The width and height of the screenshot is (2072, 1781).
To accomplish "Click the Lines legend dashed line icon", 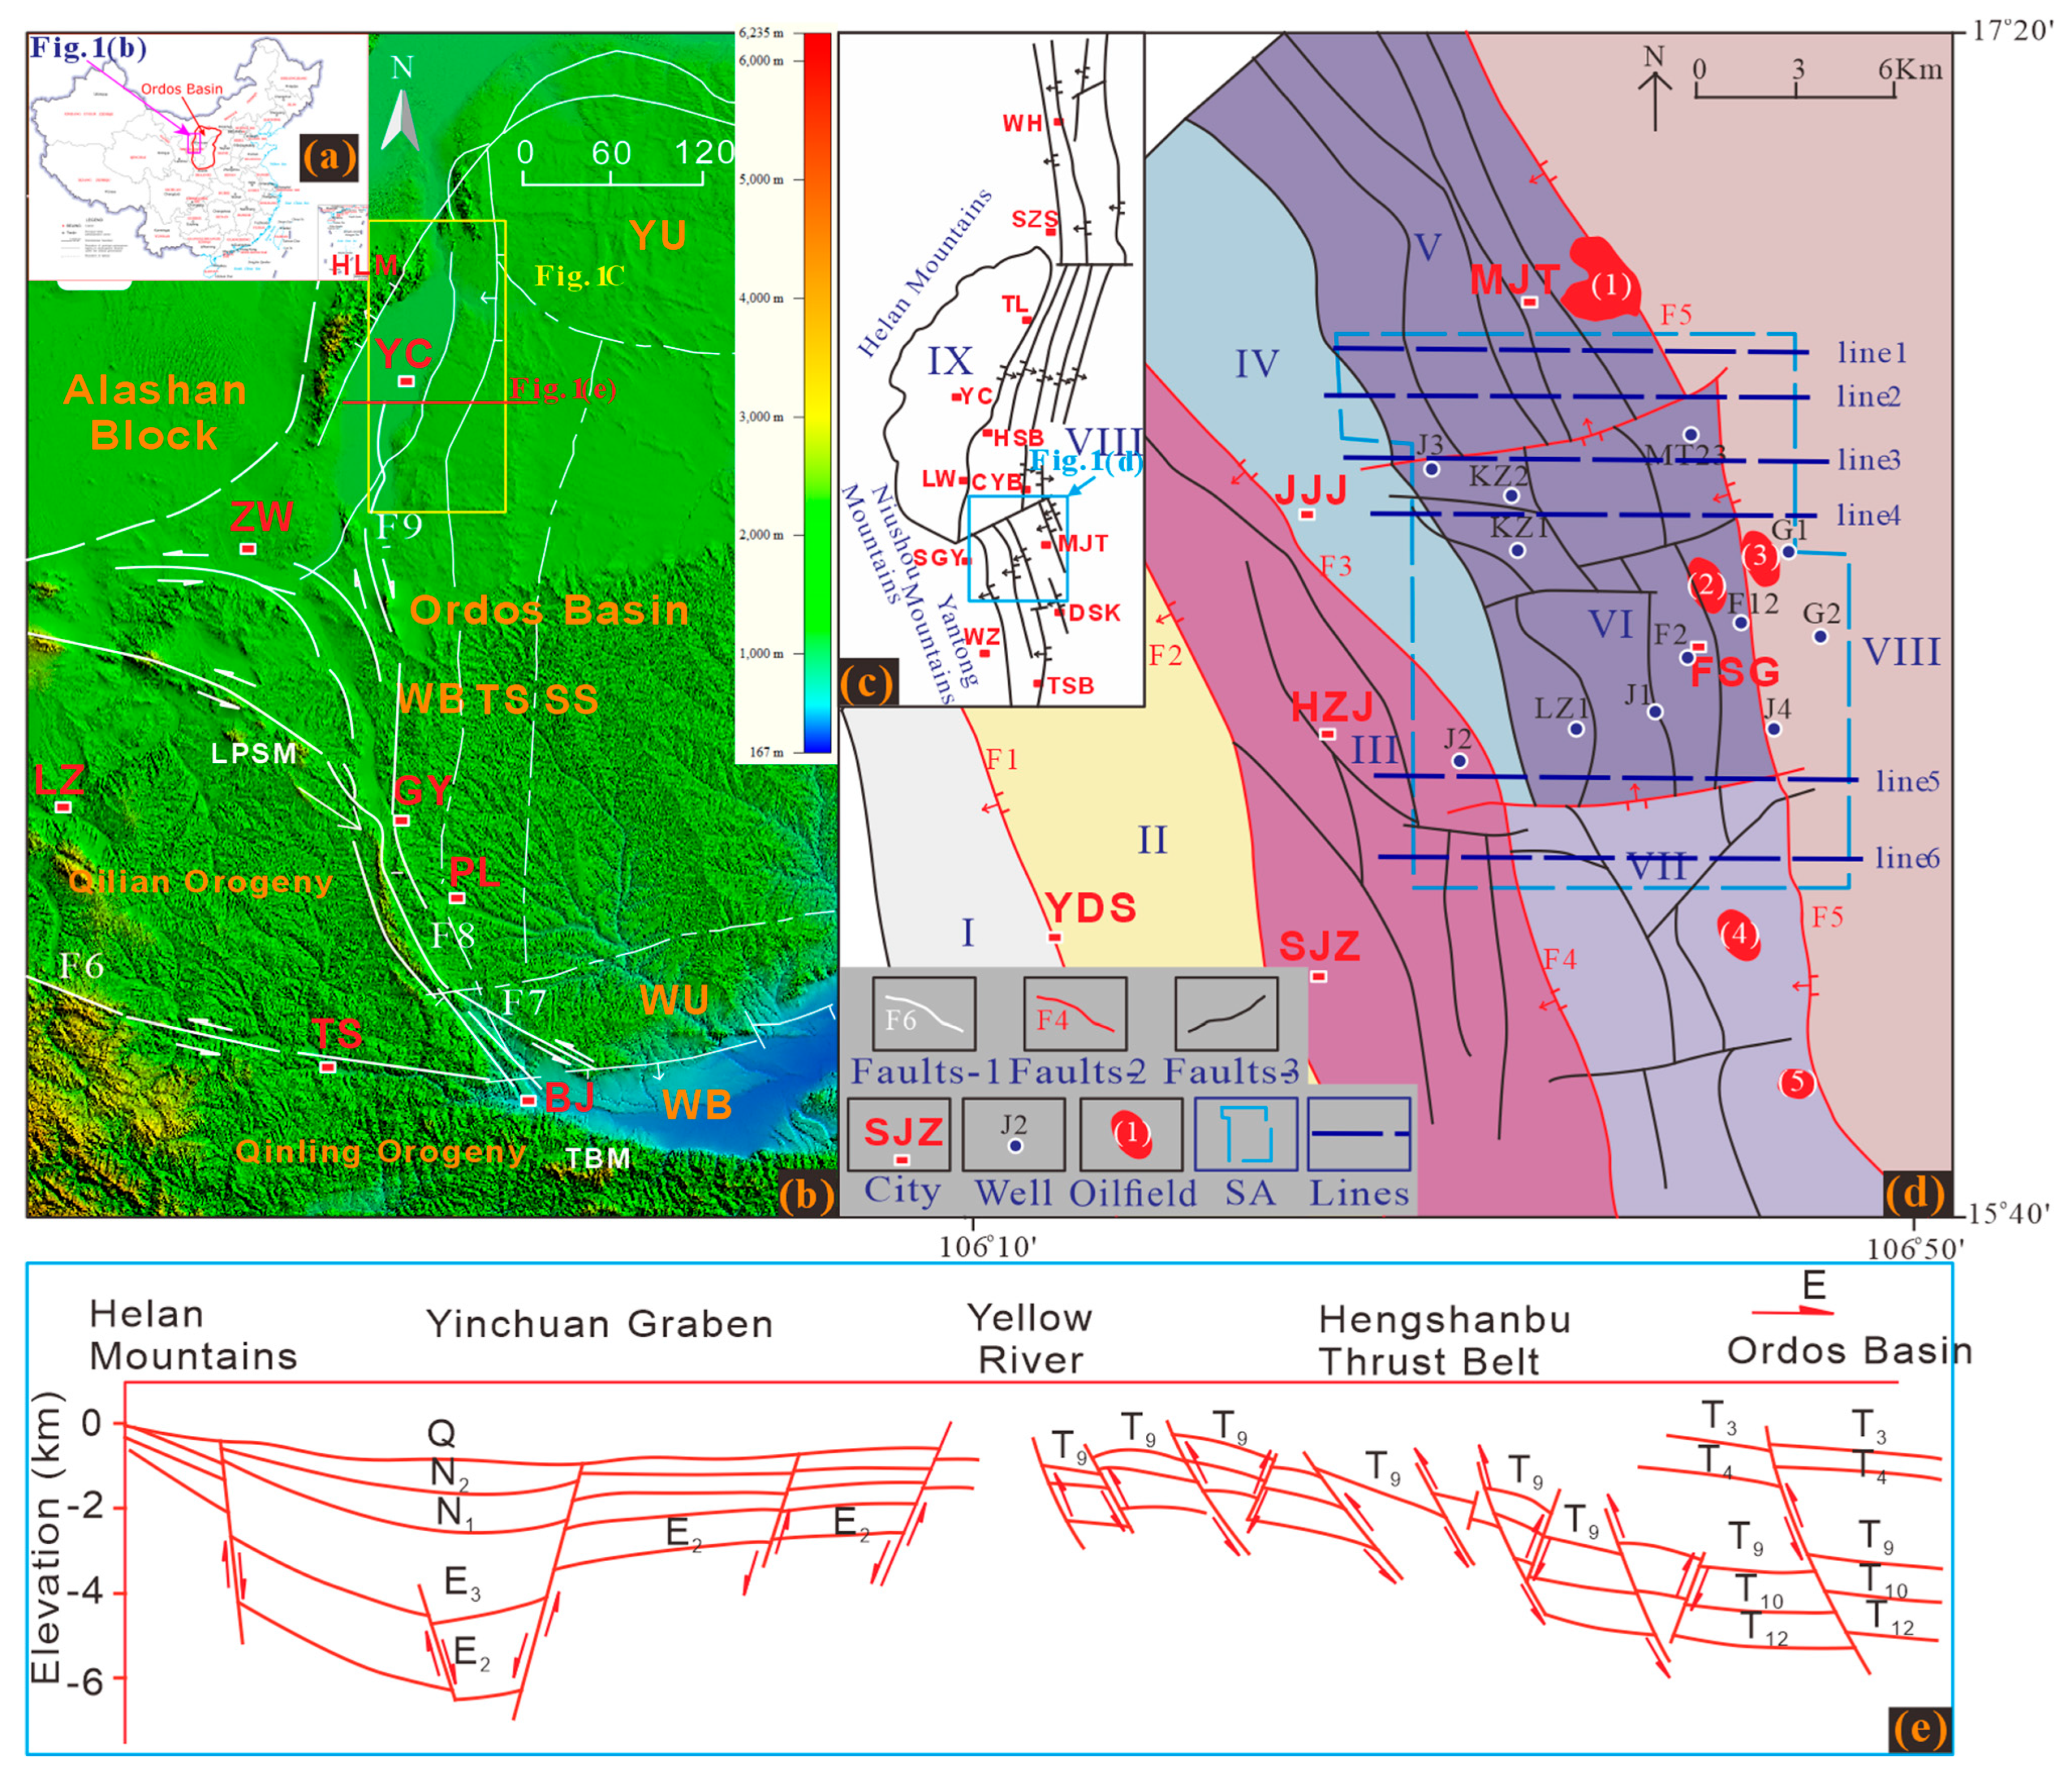I will click(x=1360, y=1134).
